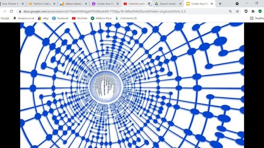This screenshot has width=264, height=148.
Task: Open the Channel content YouTube tab
Action: pos(137,4)
